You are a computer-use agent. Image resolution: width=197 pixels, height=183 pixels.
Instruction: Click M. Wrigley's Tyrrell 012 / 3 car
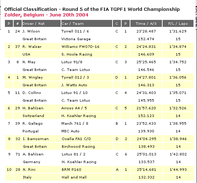point(75,78)
